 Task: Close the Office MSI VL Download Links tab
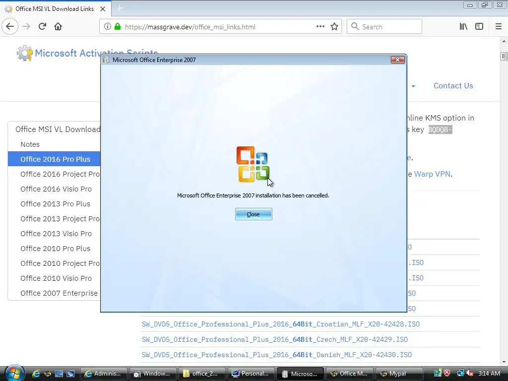pyautogui.click(x=103, y=9)
